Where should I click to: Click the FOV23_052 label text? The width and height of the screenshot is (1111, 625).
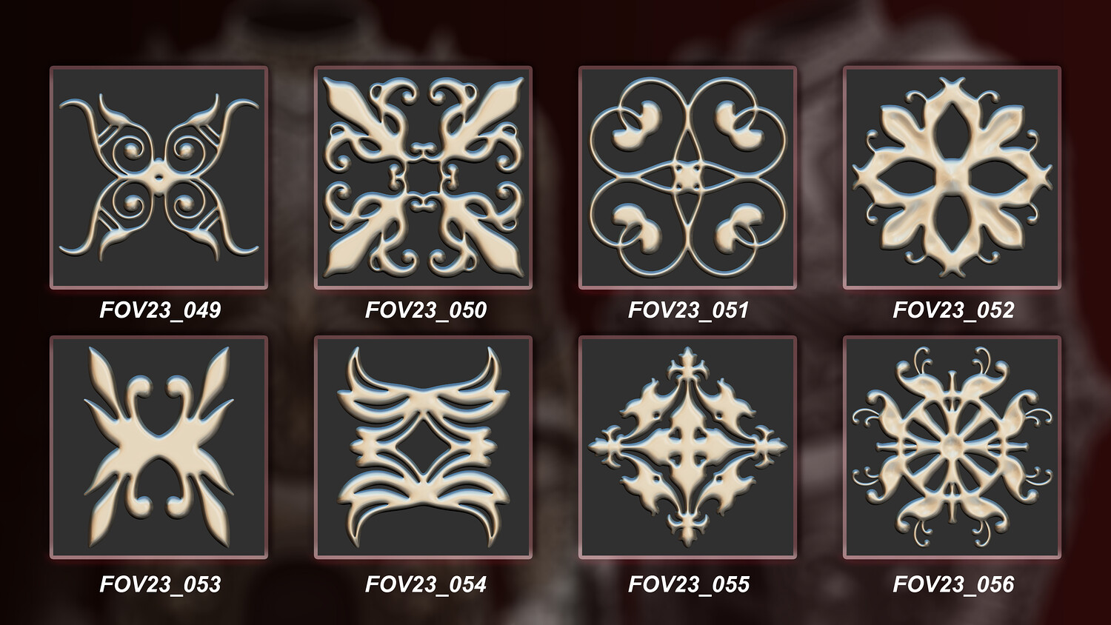coord(953,310)
